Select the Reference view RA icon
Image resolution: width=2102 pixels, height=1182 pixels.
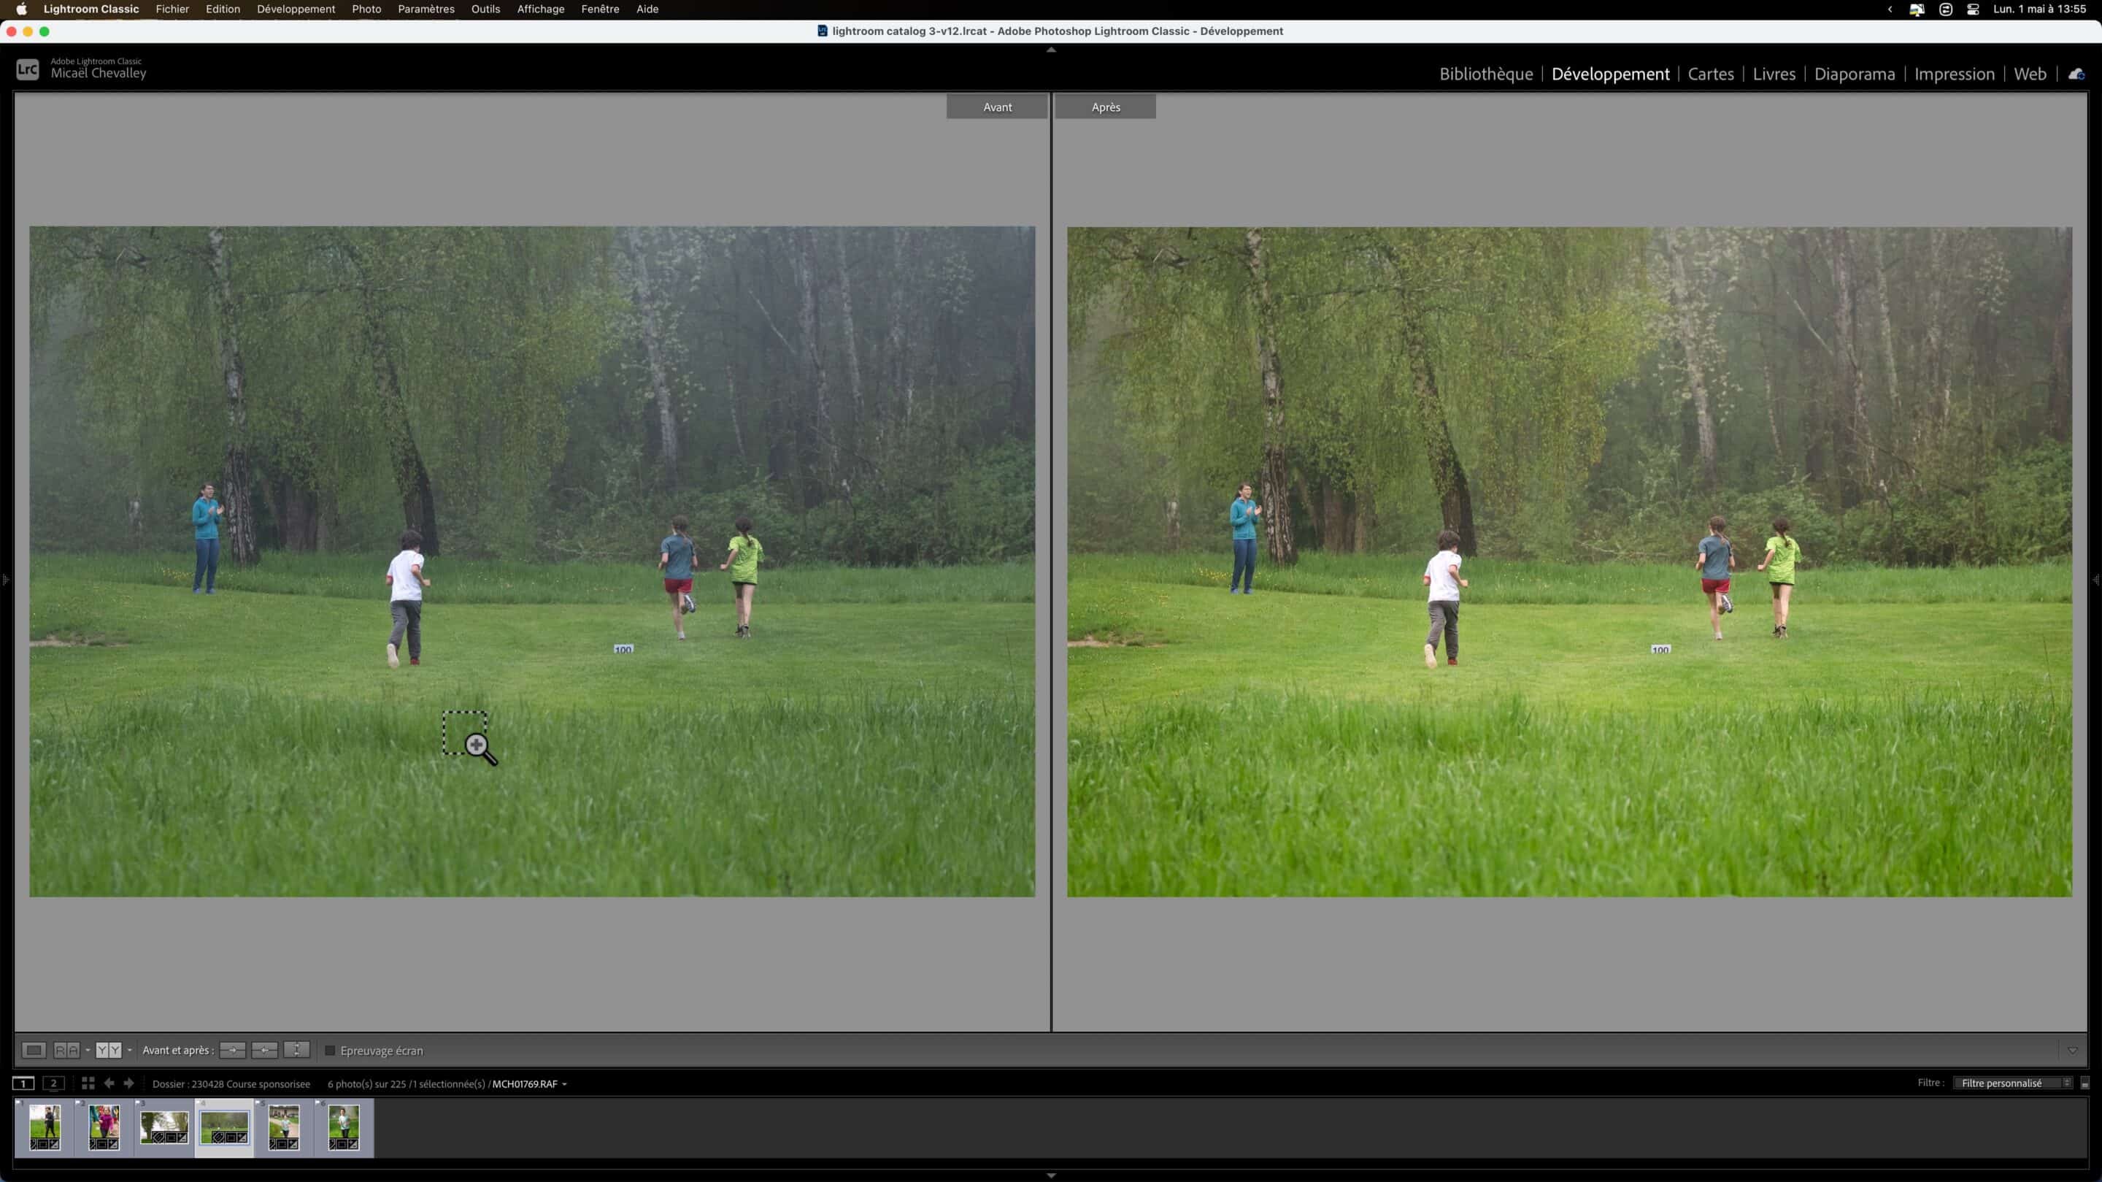click(66, 1050)
